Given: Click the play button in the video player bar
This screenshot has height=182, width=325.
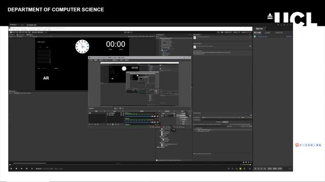Looking at the screenshot, I should tap(11, 168).
